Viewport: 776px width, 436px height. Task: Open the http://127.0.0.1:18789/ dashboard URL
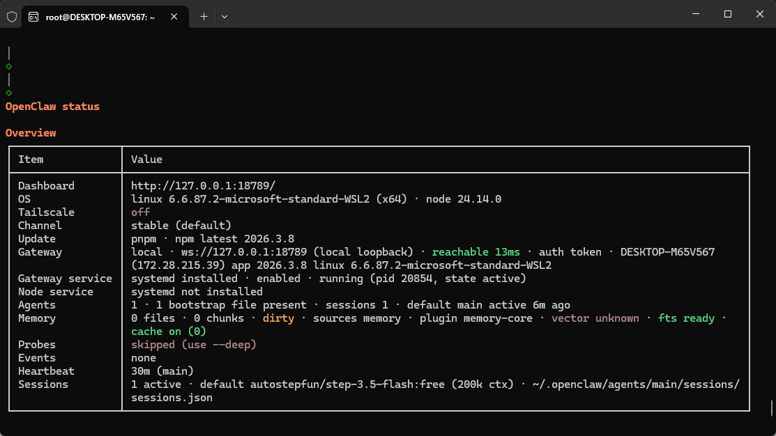(203, 186)
